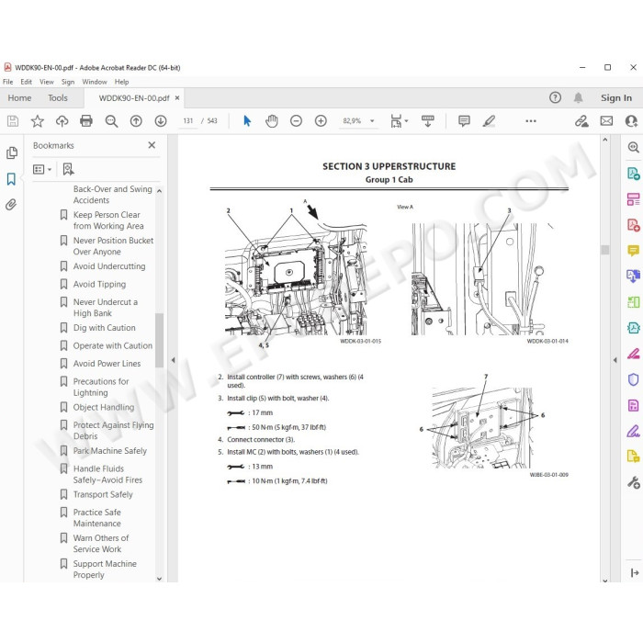Open the Help question mark
The image size is (643, 643).
coord(555,97)
